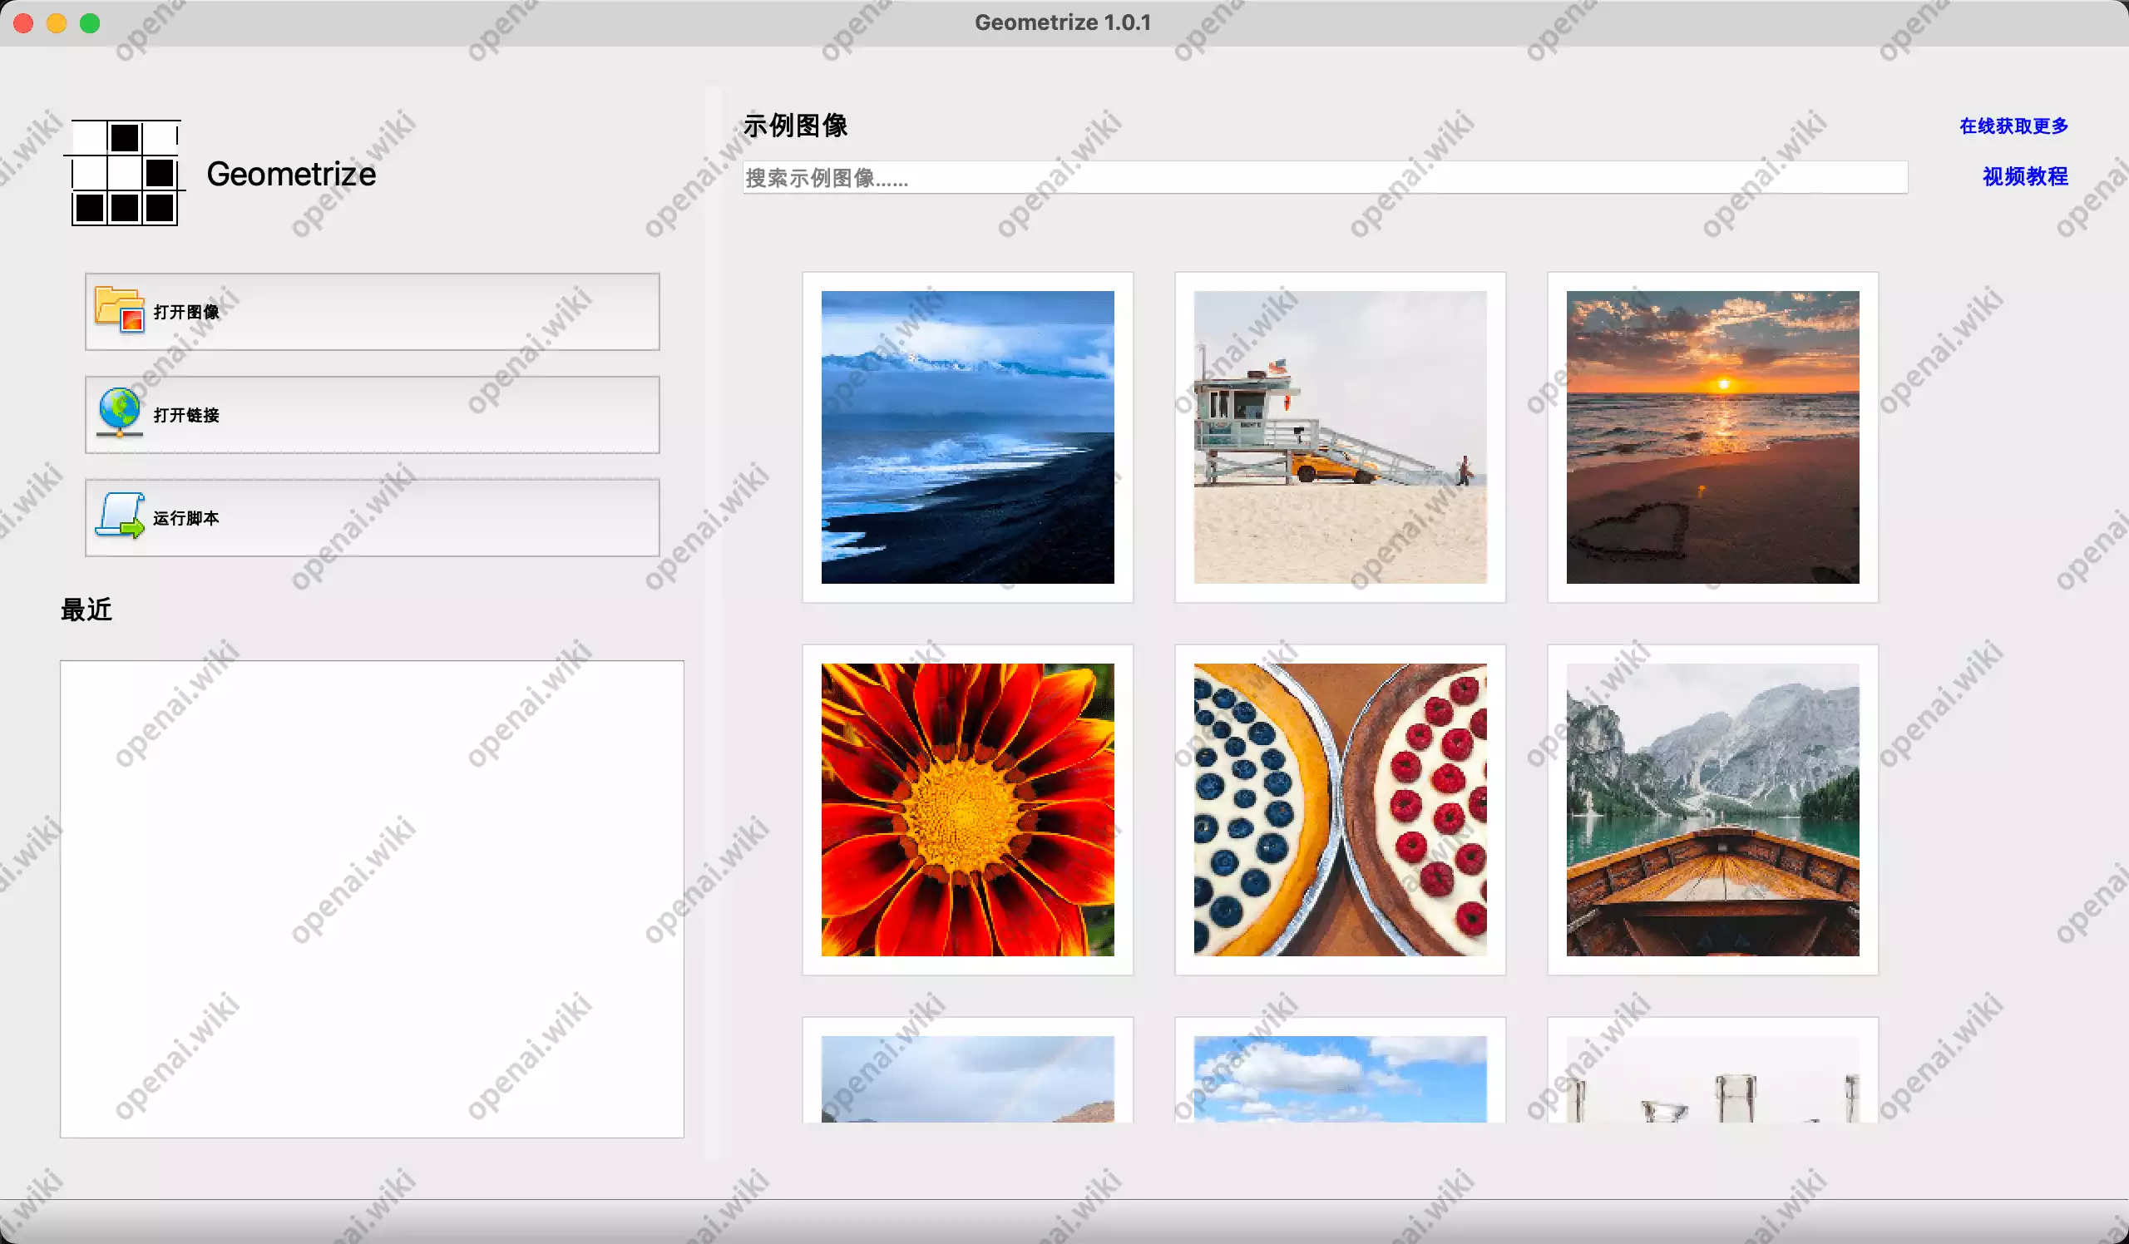2129x1244 pixels.
Task: Click the globe icon on 打开链接
Action: pos(119,412)
